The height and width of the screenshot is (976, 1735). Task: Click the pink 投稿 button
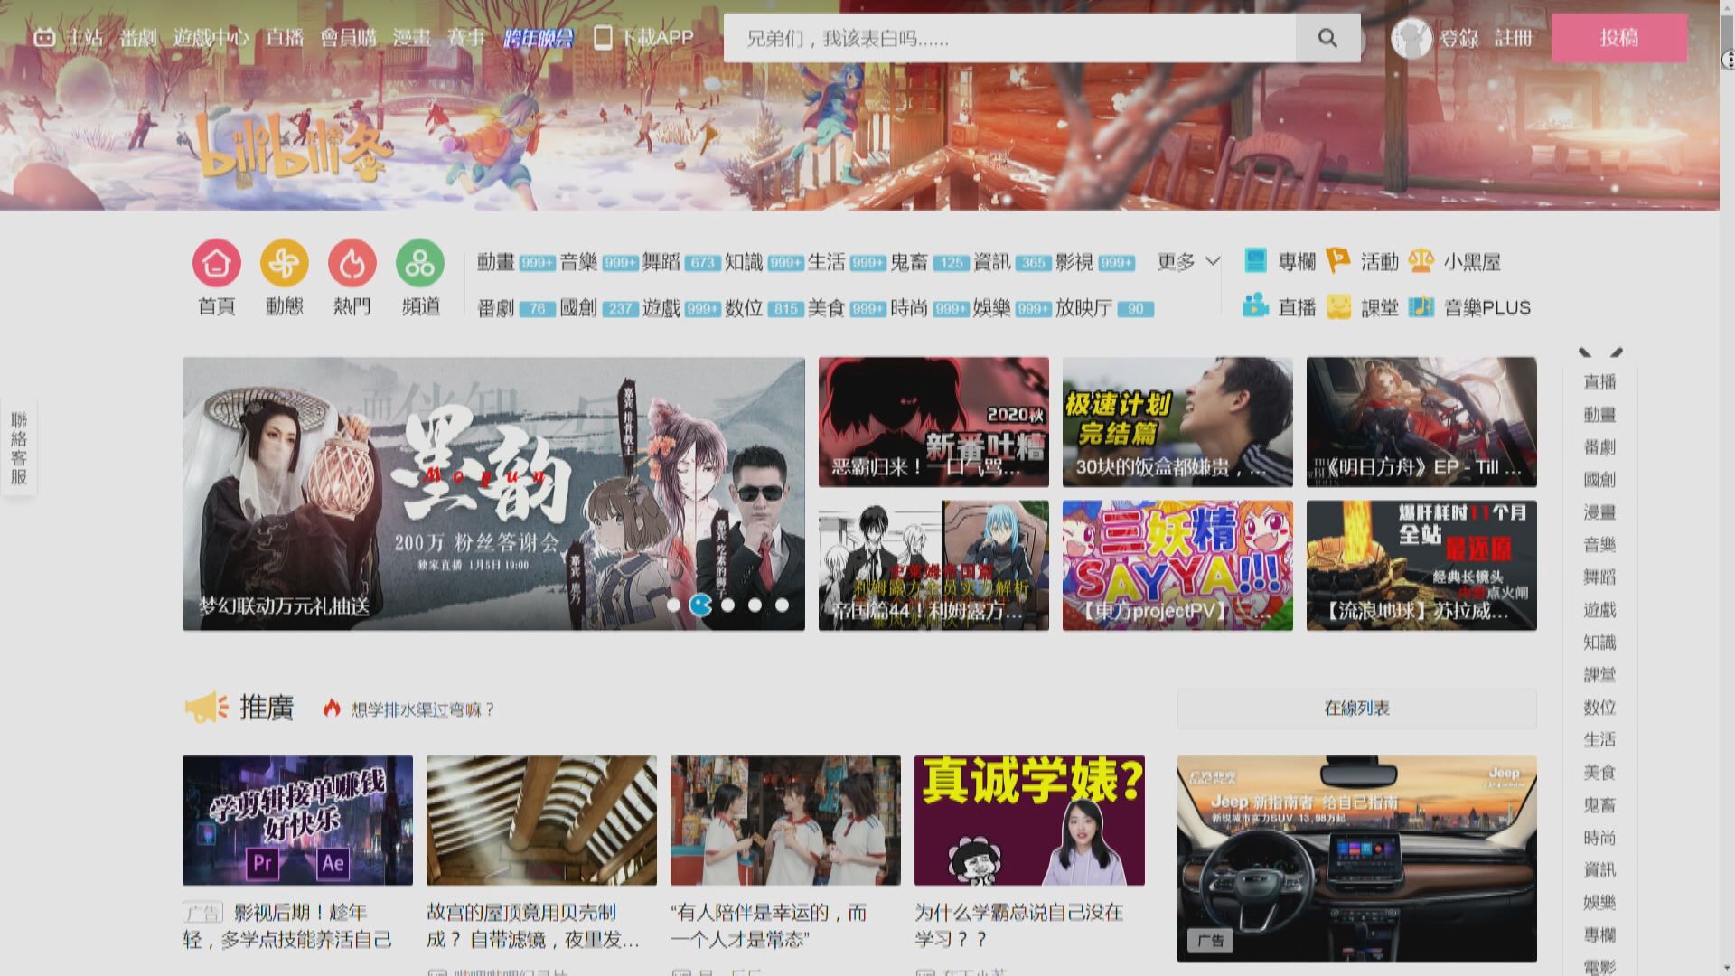click(x=1618, y=38)
